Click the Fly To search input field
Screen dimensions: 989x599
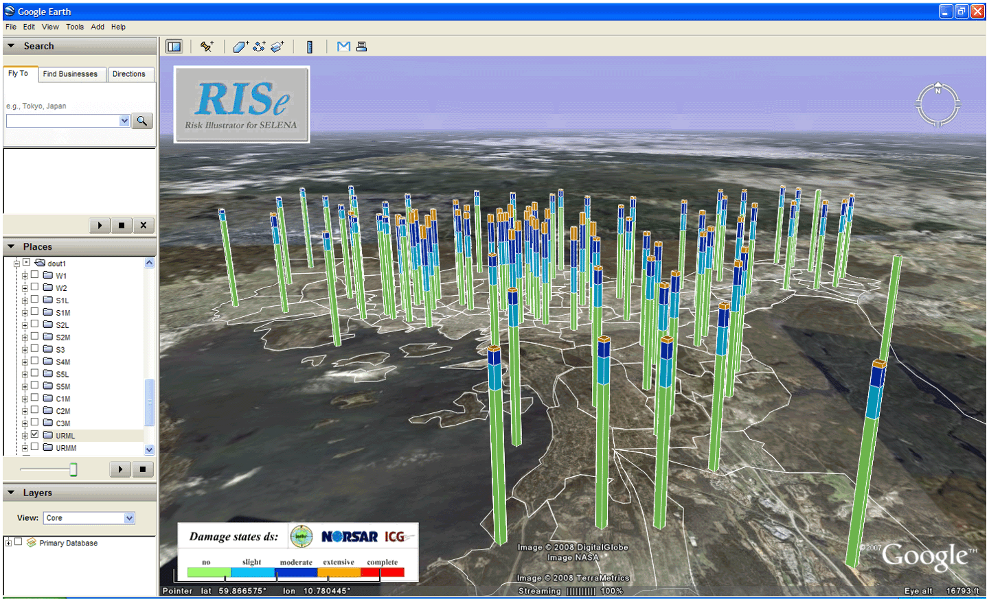63,121
